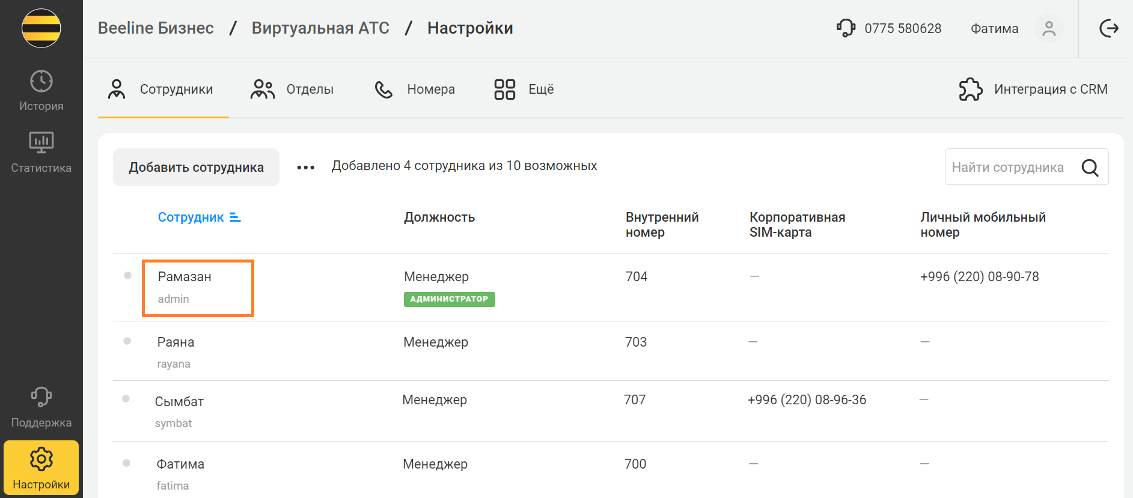Click status dot for Рамазан
The width and height of the screenshot is (1133, 498).
tap(127, 276)
